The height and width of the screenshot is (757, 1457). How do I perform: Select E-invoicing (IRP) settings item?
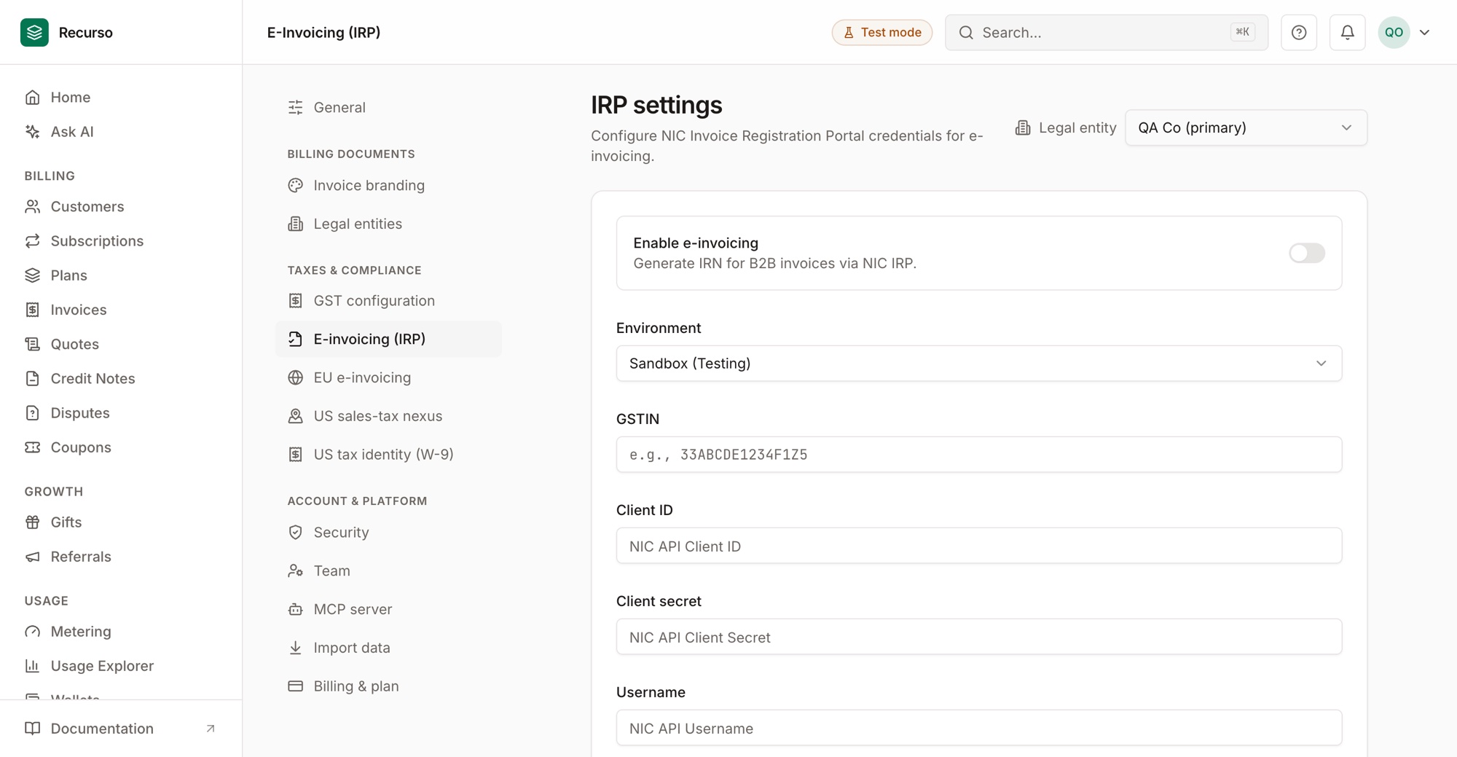click(x=388, y=339)
